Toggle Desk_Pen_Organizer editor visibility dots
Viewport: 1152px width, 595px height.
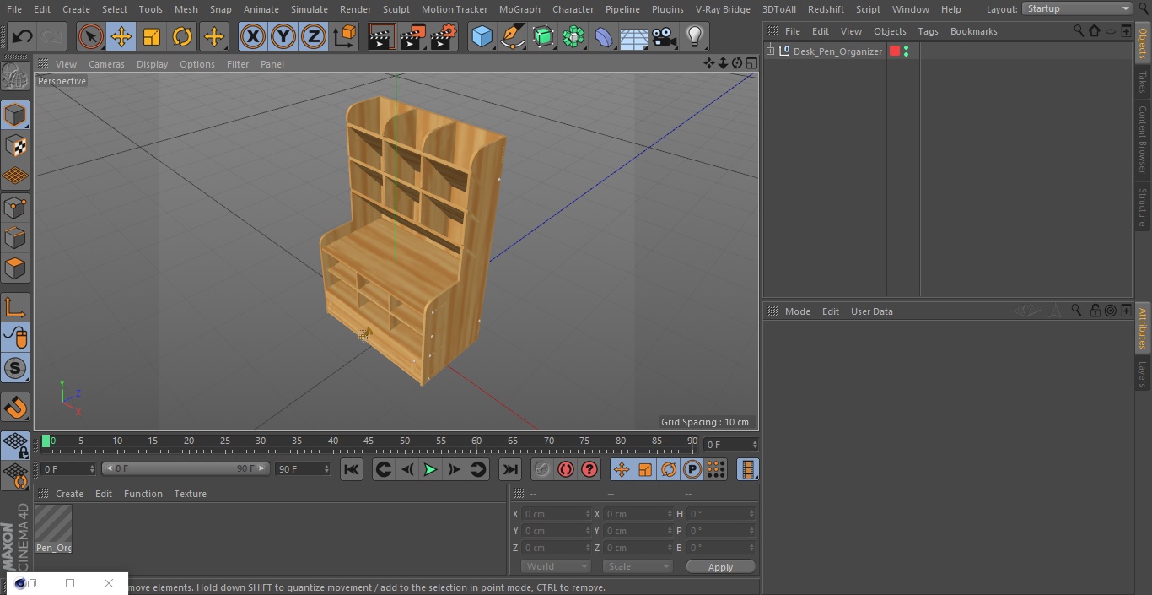coord(907,51)
